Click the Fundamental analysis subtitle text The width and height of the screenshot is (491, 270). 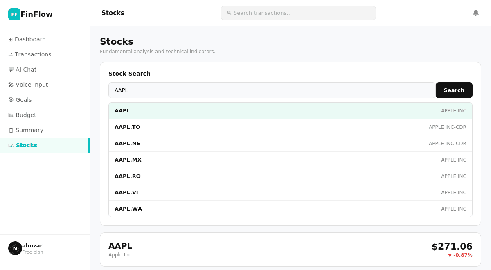[158, 52]
